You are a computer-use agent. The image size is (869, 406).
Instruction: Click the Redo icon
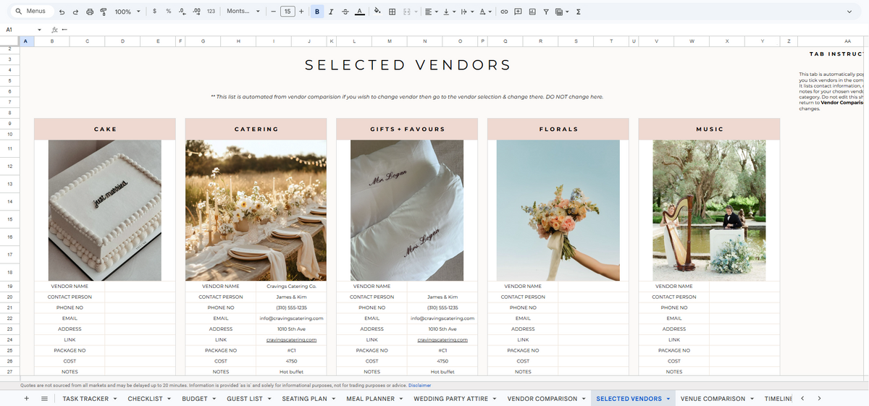pyautogui.click(x=75, y=12)
